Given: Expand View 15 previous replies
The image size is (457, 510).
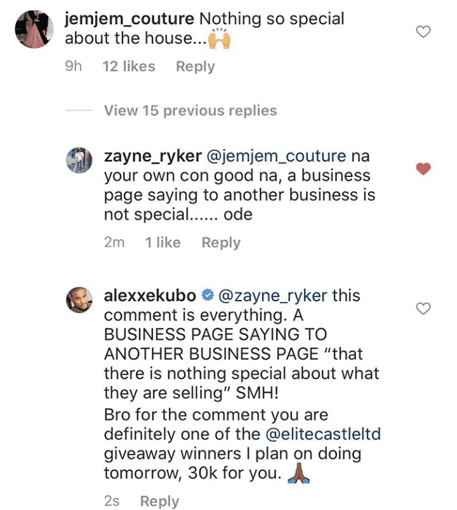Looking at the screenshot, I should [190, 110].
